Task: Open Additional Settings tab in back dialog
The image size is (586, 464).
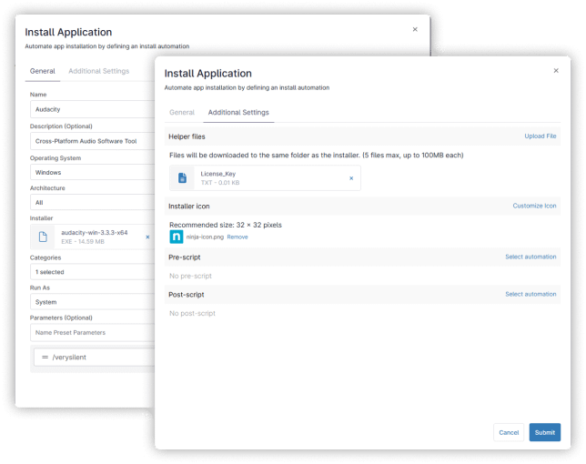Action: [98, 71]
